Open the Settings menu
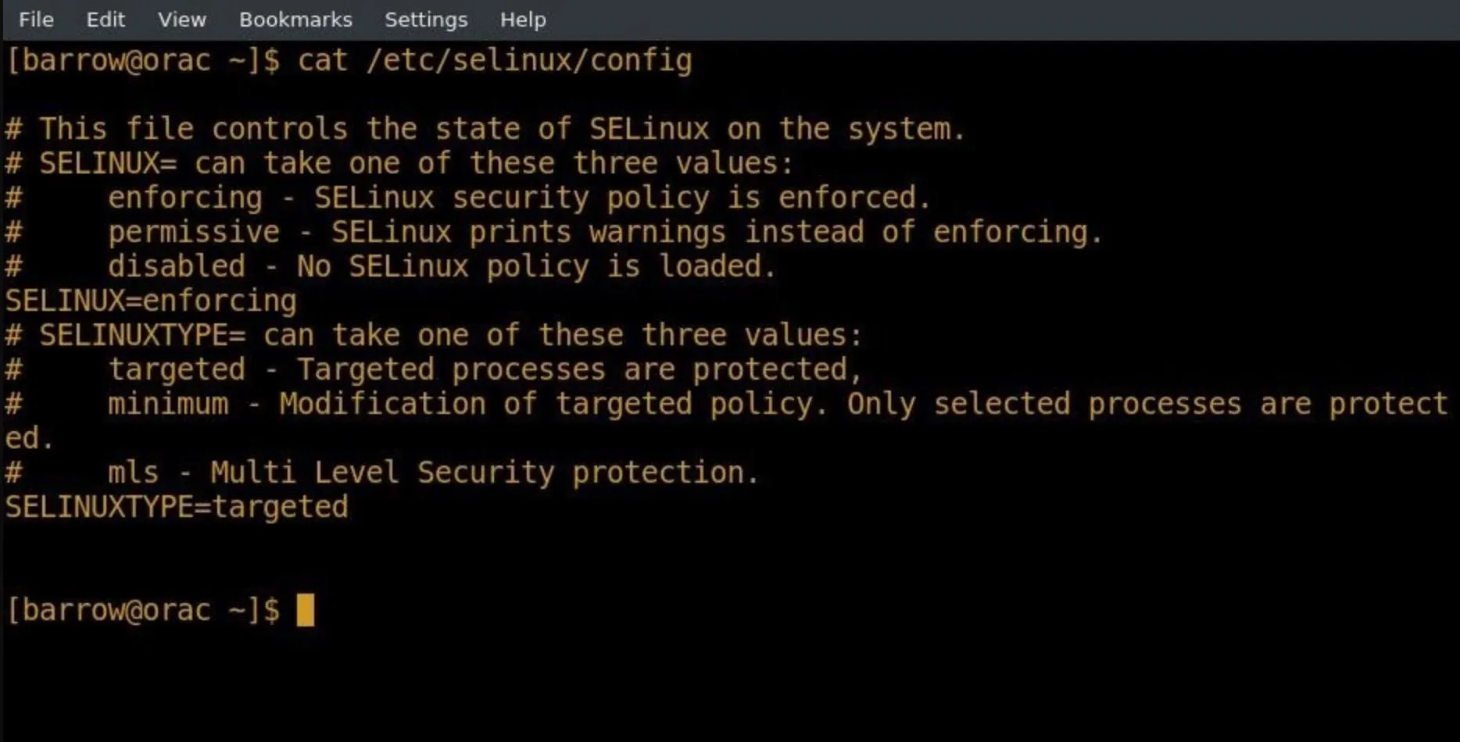1460x742 pixels. (426, 20)
